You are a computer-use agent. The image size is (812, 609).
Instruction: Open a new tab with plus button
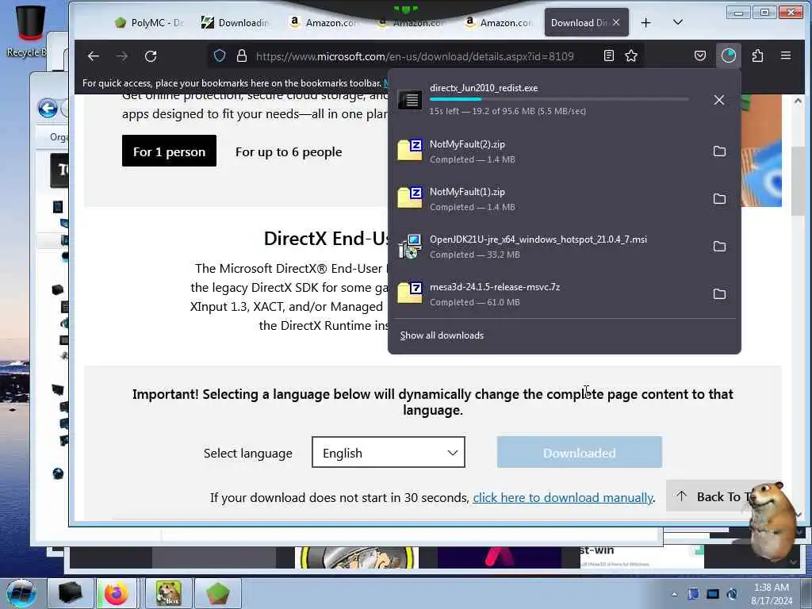click(645, 23)
